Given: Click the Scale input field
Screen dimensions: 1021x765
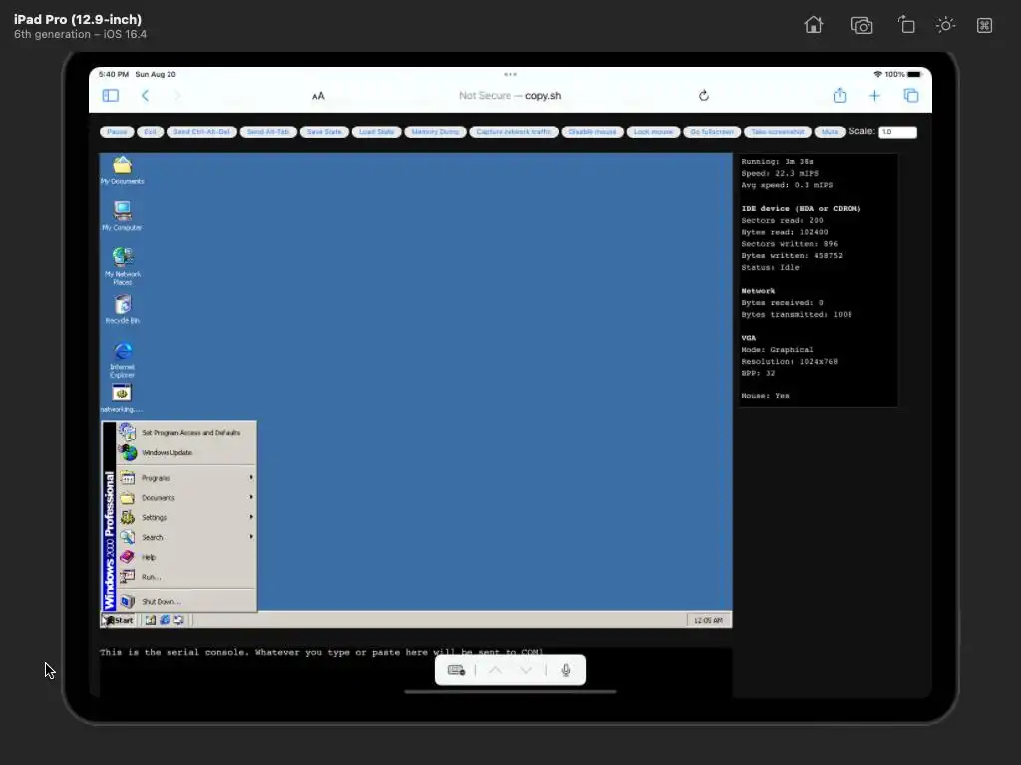Looking at the screenshot, I should click(x=897, y=132).
